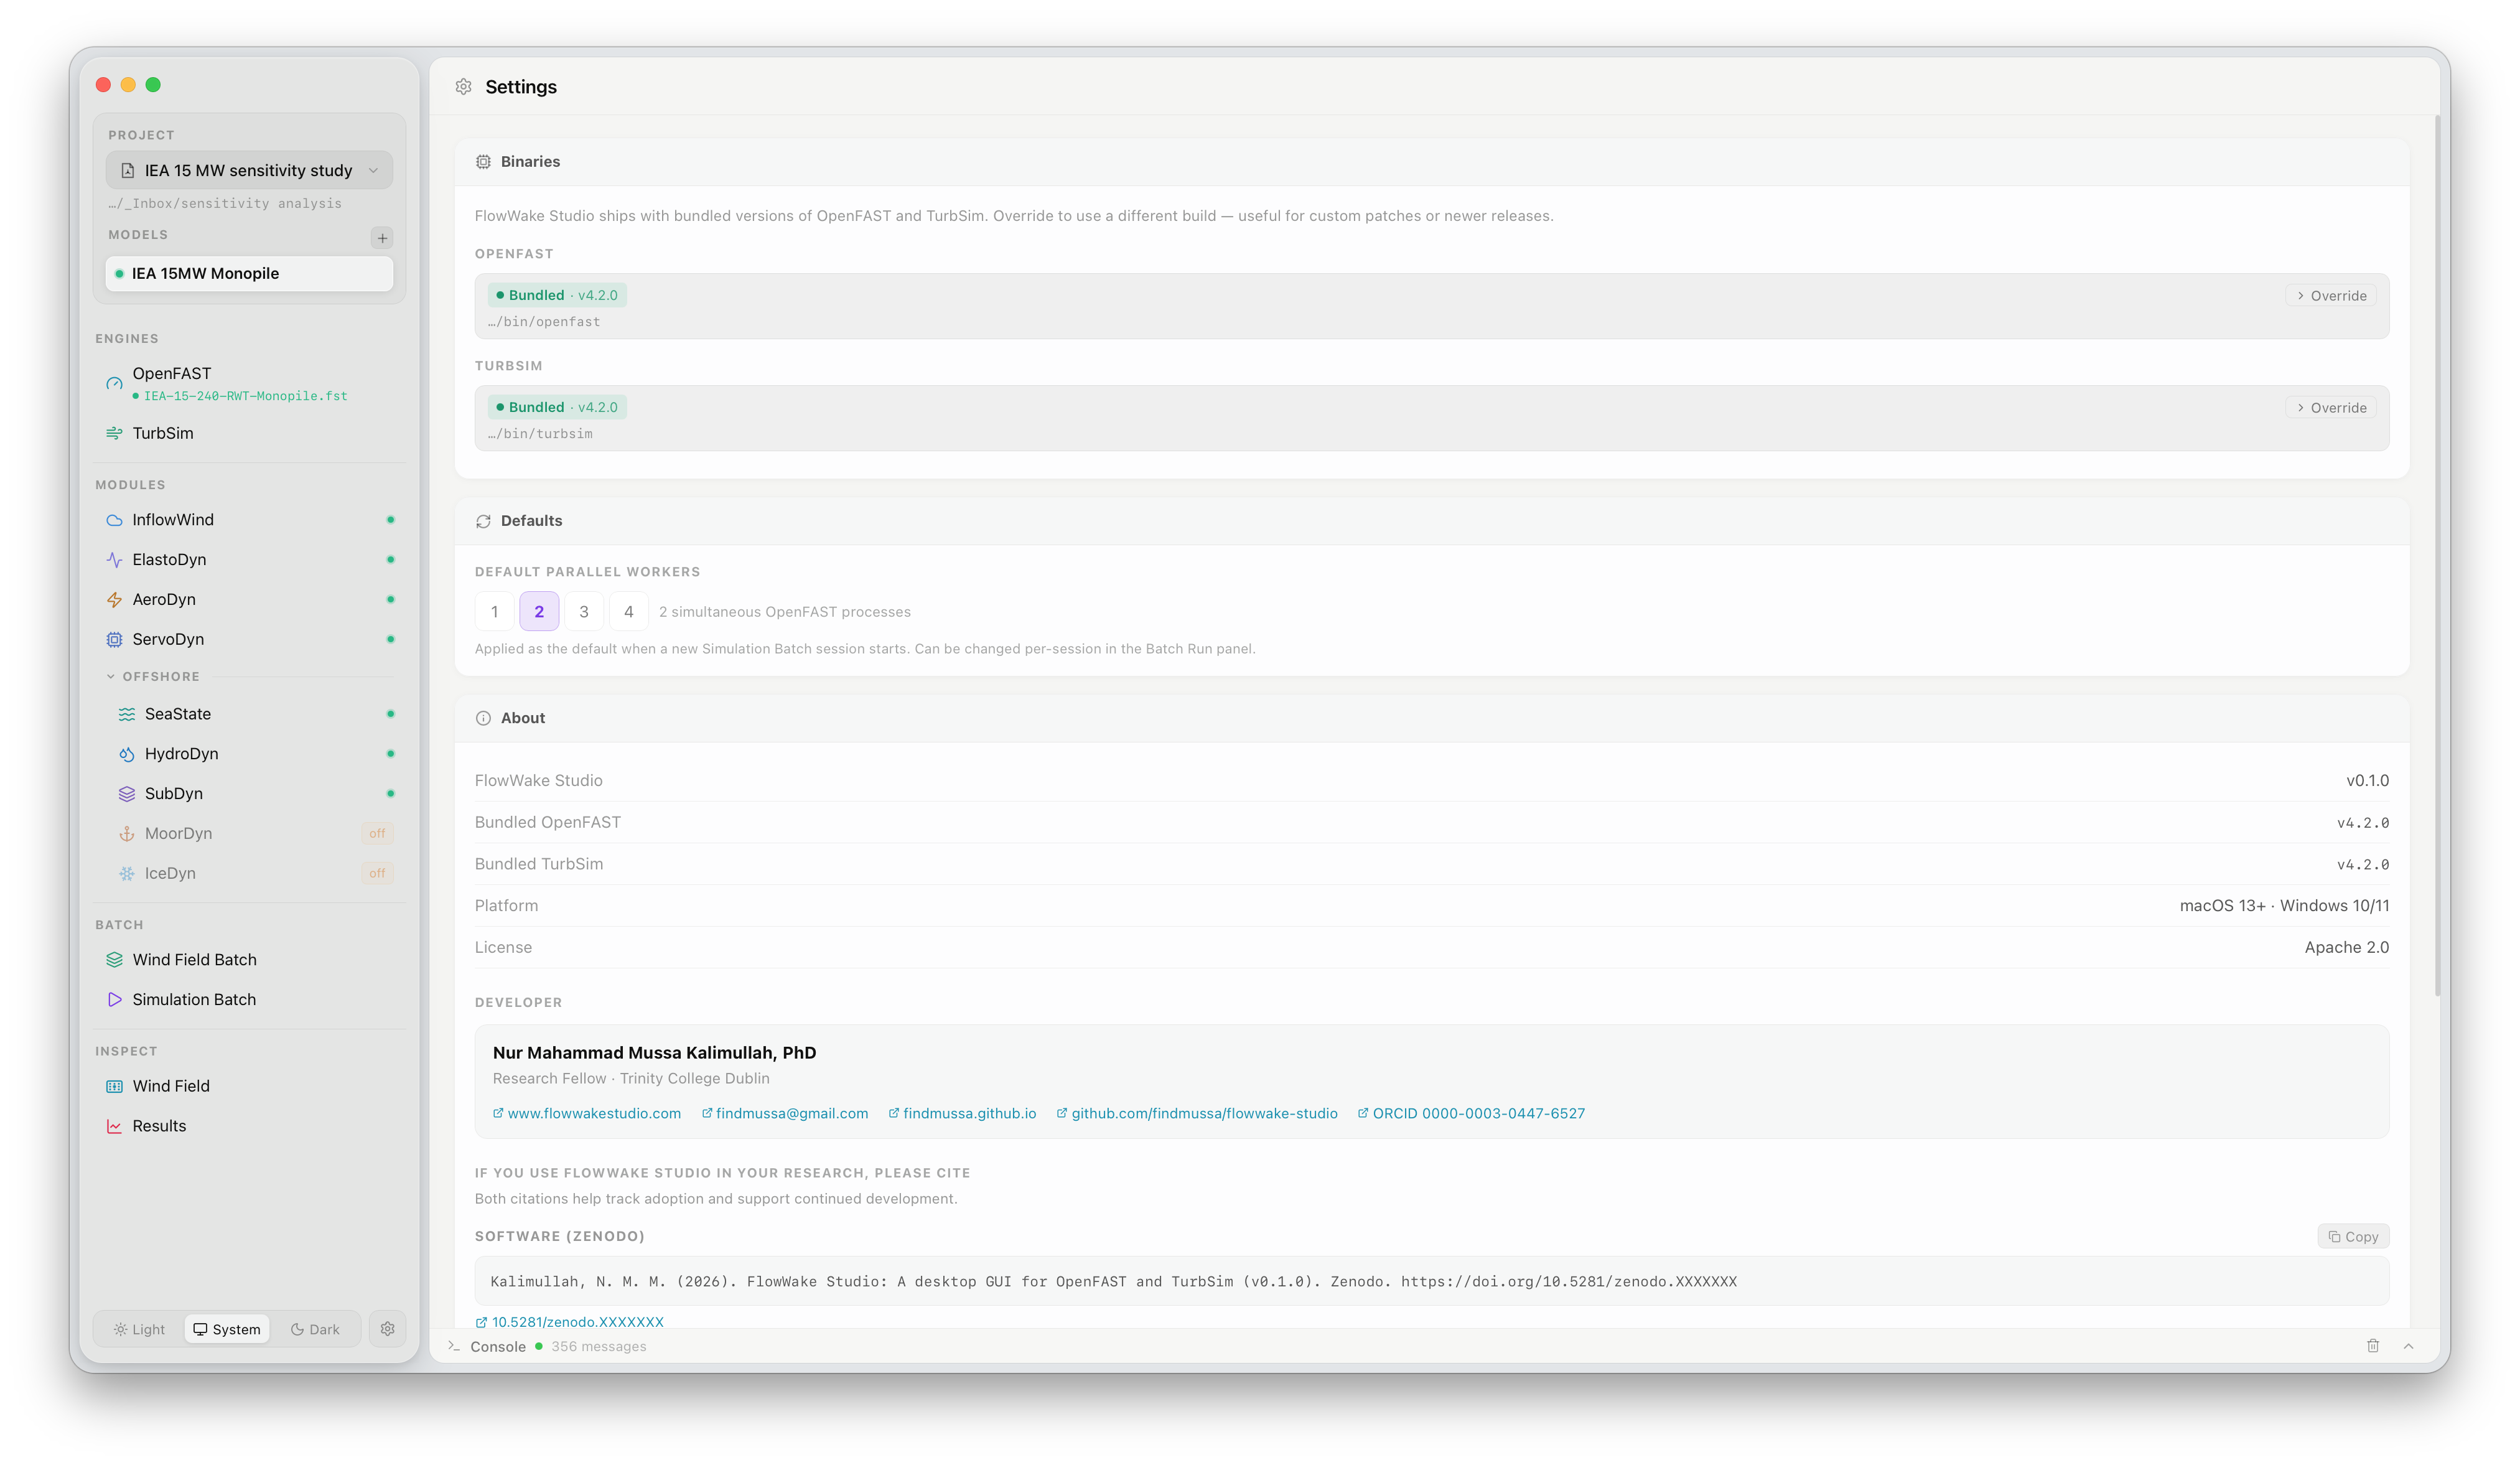Click the add model plus icon
This screenshot has height=1465, width=2520.
[382, 238]
